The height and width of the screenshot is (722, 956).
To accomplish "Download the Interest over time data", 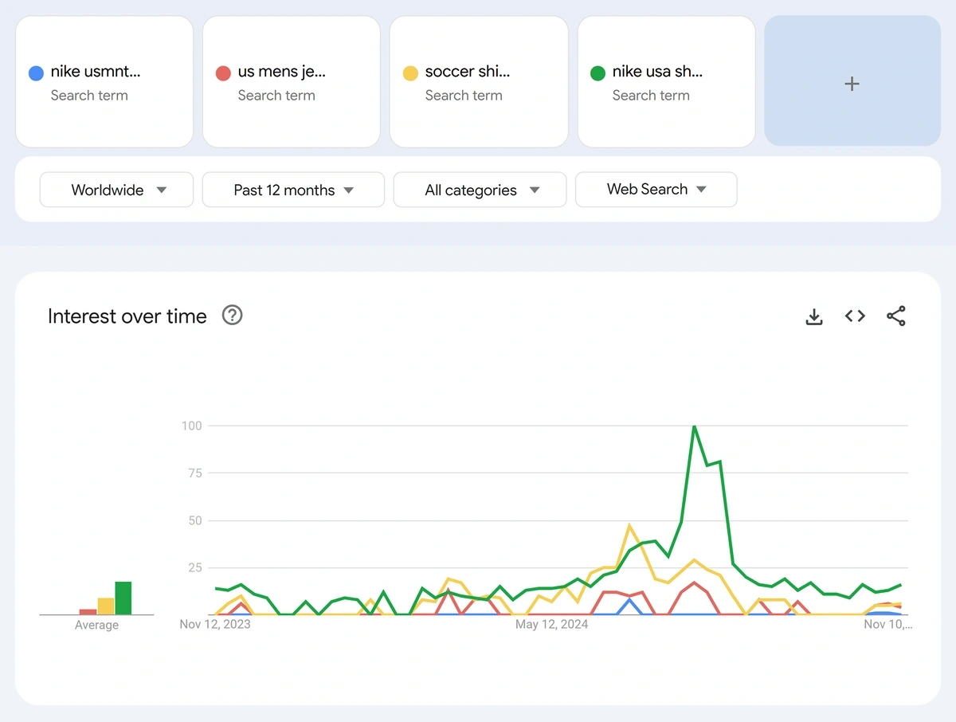I will [813, 316].
